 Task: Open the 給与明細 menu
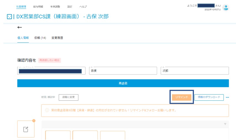click(38, 7)
